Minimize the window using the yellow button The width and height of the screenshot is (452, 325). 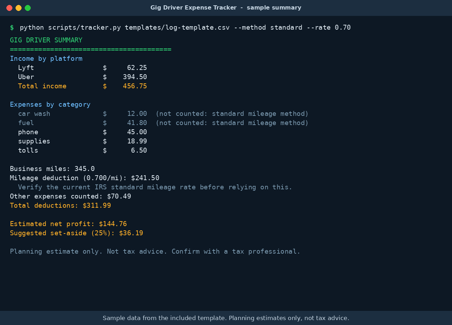[18, 8]
